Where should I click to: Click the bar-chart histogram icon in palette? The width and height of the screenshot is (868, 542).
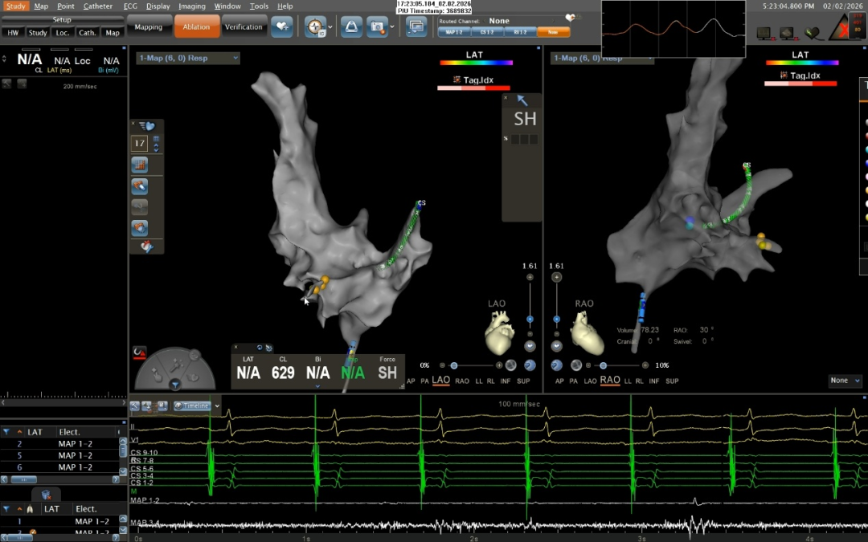tap(139, 165)
